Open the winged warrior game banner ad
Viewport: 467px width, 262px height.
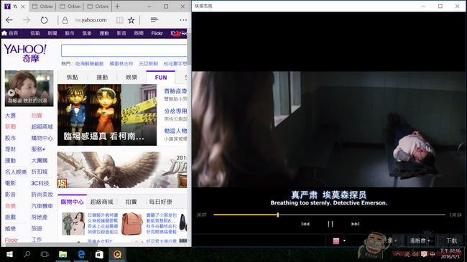tap(122, 170)
